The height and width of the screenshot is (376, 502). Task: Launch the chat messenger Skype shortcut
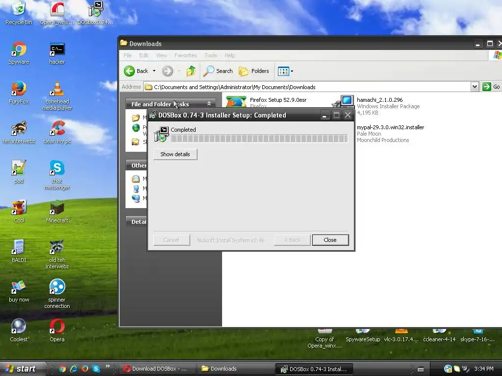point(57,175)
